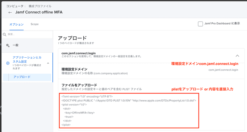Click the 環境設定ドメイン value com.jamf.connect.login
This screenshot has height=132, width=247.
click(223, 70)
